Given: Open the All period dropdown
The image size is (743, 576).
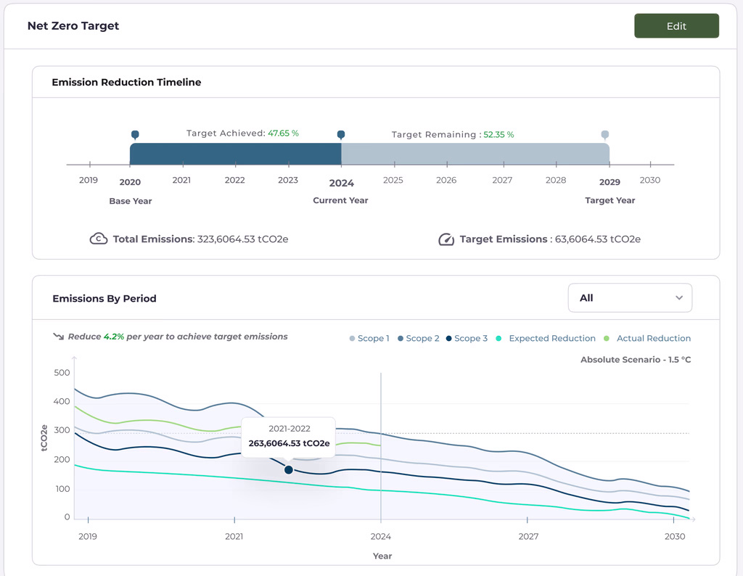Looking at the screenshot, I should click(629, 297).
